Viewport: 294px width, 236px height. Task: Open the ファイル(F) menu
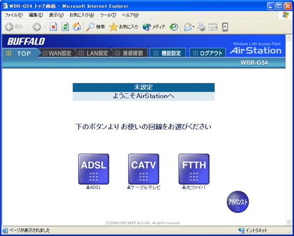[x=14, y=15]
